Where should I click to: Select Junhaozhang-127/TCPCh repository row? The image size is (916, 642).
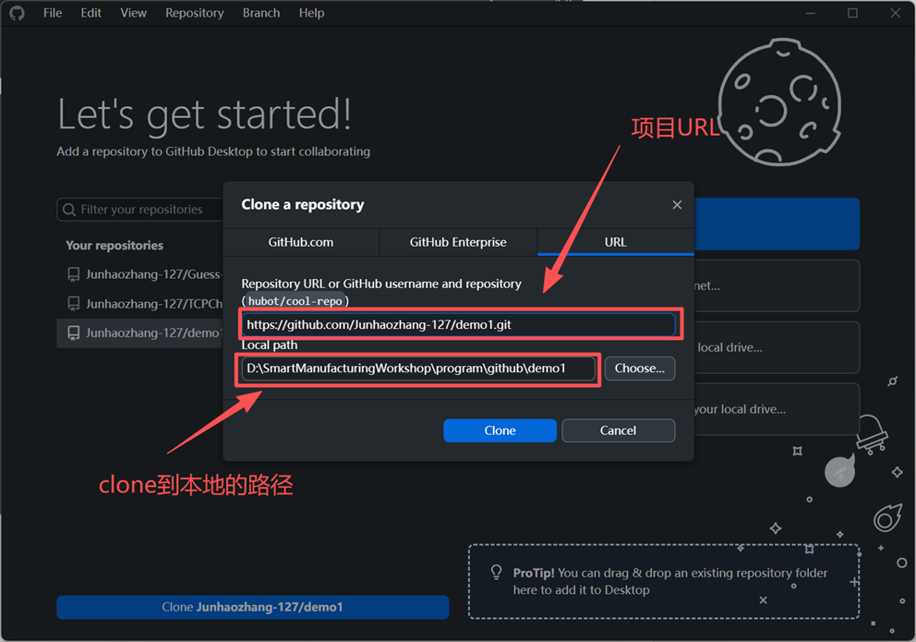(x=140, y=304)
